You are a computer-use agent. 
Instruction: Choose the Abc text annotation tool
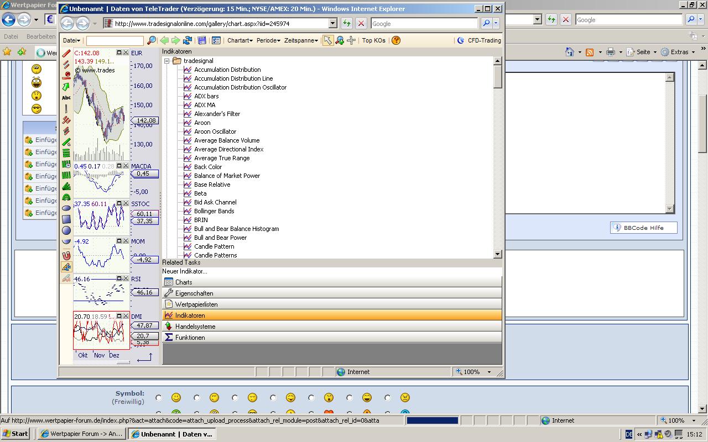66,98
